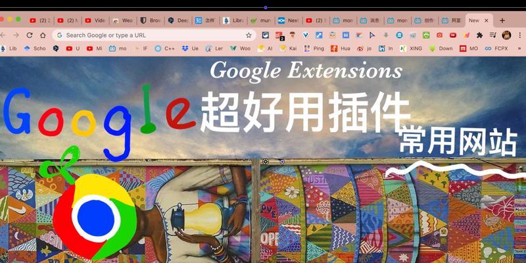Open the Home page button
526x263 pixels.
click(x=43, y=36)
